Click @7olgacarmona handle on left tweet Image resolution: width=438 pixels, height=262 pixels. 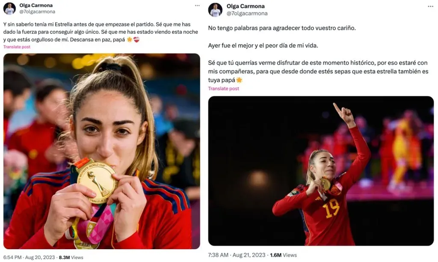[37, 12]
